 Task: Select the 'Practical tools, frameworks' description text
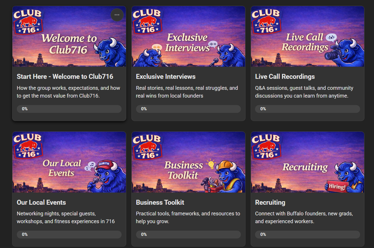188,217
